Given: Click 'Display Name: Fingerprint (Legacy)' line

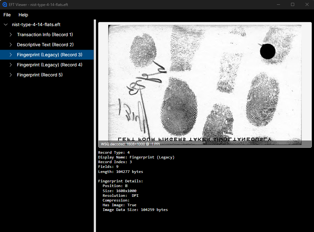Looking at the screenshot, I should pos(136,157).
